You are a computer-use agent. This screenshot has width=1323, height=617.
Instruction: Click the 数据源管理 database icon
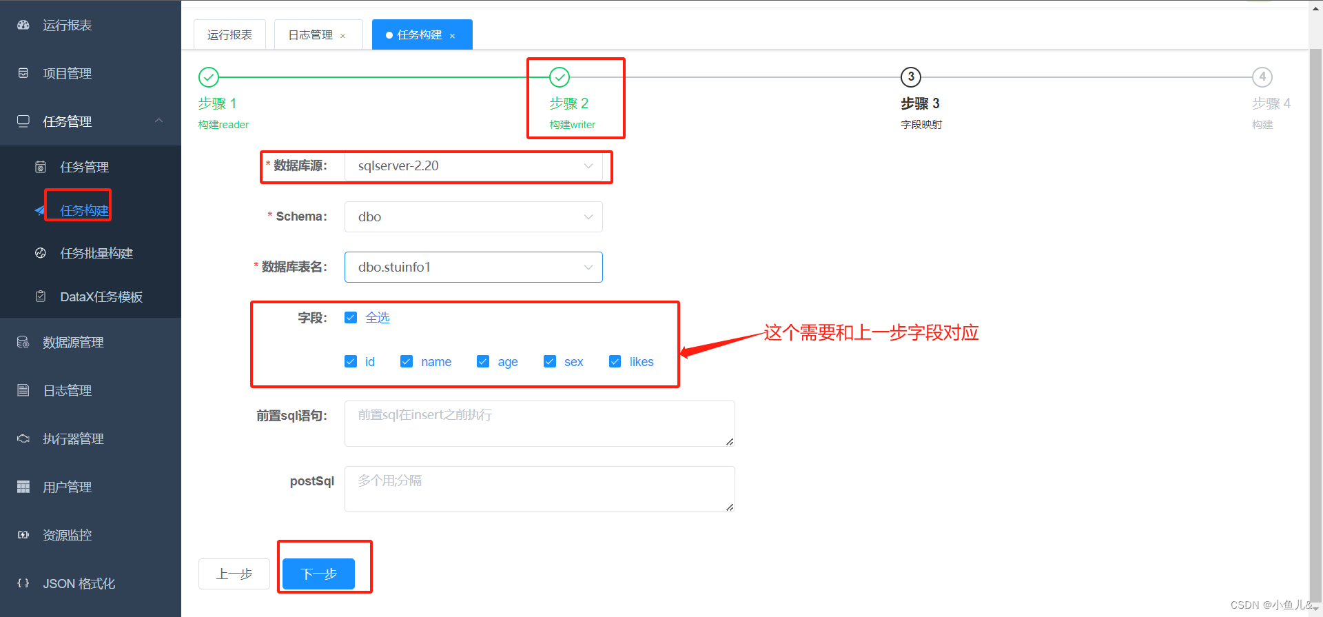tap(23, 342)
